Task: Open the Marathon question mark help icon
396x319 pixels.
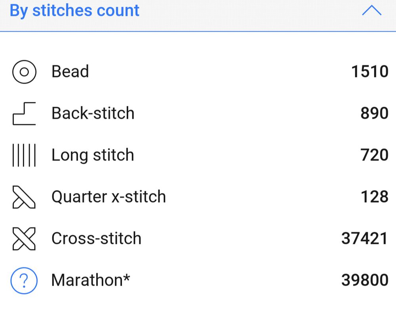Action: click(24, 281)
